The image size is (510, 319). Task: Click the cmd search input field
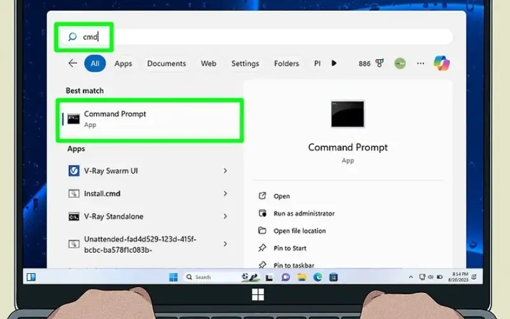click(x=256, y=37)
